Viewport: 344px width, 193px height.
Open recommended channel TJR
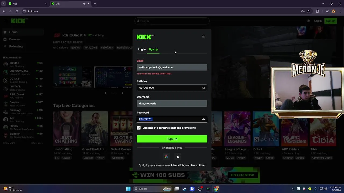point(23,119)
